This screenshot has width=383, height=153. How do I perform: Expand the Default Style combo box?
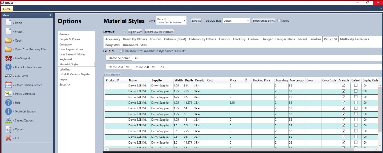click(x=236, y=21)
